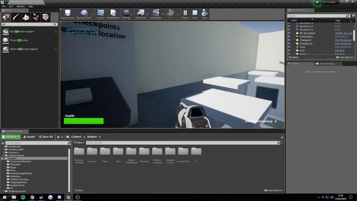Toggle visibility of Box Brush16

click(x=289, y=30)
